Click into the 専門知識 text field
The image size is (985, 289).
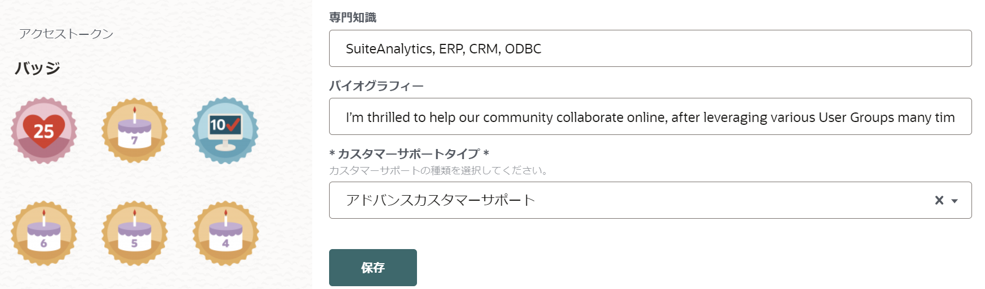(x=650, y=48)
